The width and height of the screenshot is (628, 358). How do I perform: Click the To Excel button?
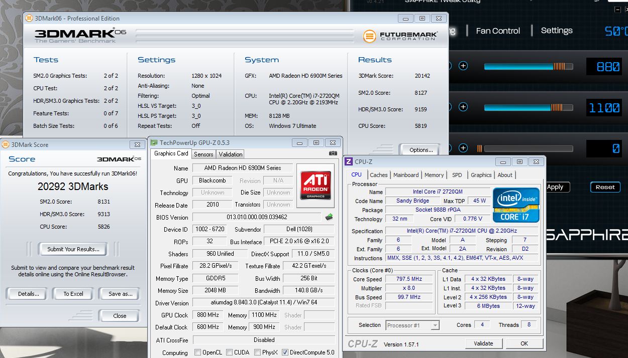[73, 294]
